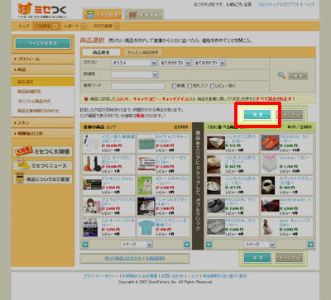Tick the 売れスジ checkbox
Image resolution: width=331 pixels, height=300 pixels.
point(189,86)
